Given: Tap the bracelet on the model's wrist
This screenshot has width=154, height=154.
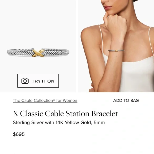Looking at the screenshot, I should click(x=116, y=50).
